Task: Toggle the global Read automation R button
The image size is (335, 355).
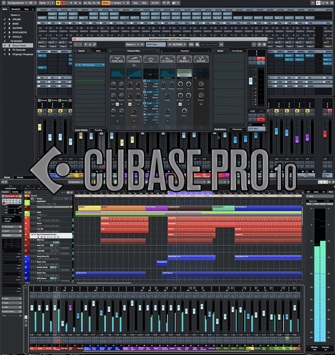Action: 71,3
